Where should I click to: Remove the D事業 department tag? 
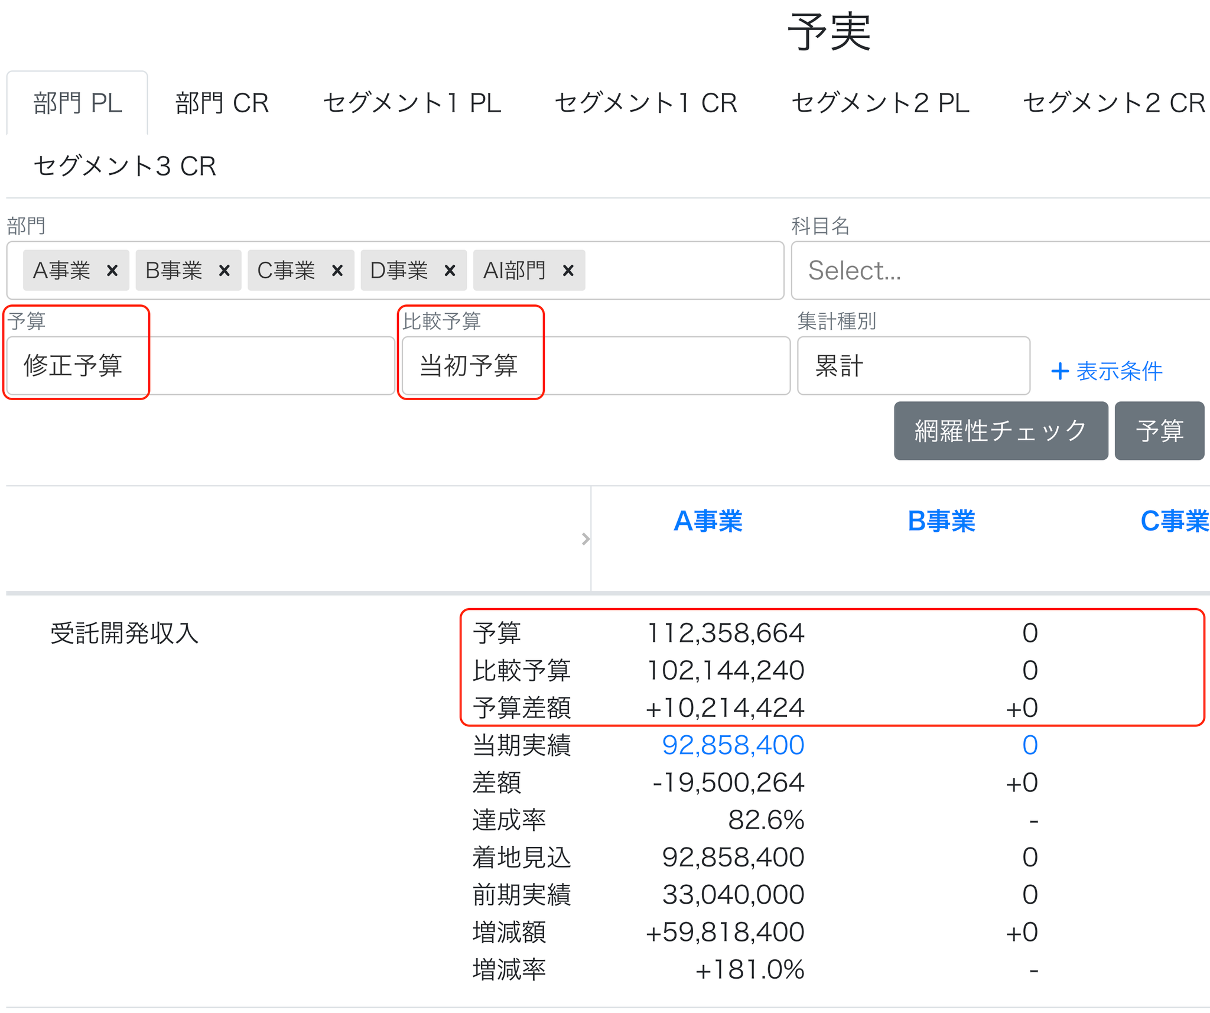450,271
